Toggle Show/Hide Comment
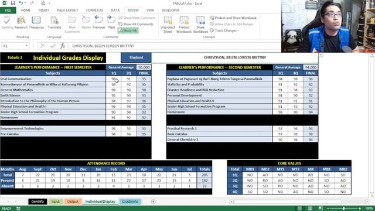 click(x=137, y=18)
